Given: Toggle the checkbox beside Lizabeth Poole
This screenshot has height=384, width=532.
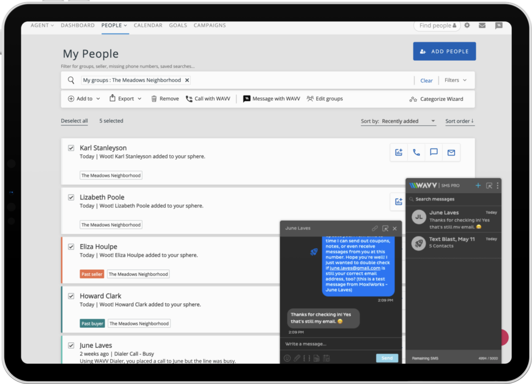Looking at the screenshot, I should tap(71, 197).
